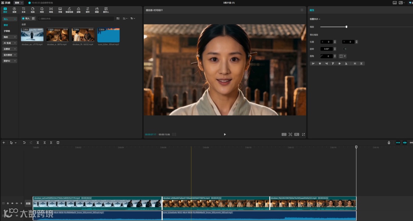413x221 pixels.
Task: Toggle timeline main track magnet snapping
Action: (x=398, y=142)
